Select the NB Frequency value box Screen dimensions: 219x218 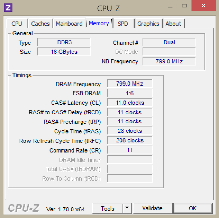point(169,61)
